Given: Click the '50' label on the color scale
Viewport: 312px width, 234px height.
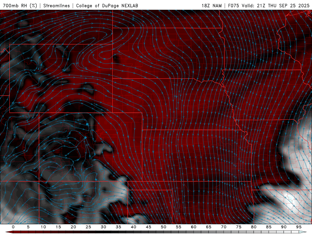Looking at the screenshot, I should (163, 227).
